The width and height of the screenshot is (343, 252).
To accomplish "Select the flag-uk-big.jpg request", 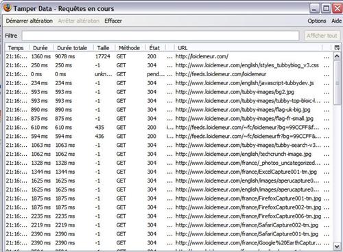I will click(168, 110).
